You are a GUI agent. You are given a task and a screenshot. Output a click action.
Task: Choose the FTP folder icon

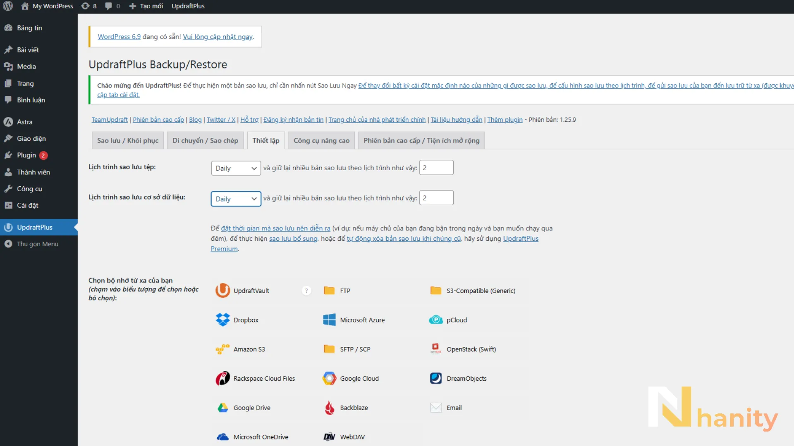pos(329,291)
